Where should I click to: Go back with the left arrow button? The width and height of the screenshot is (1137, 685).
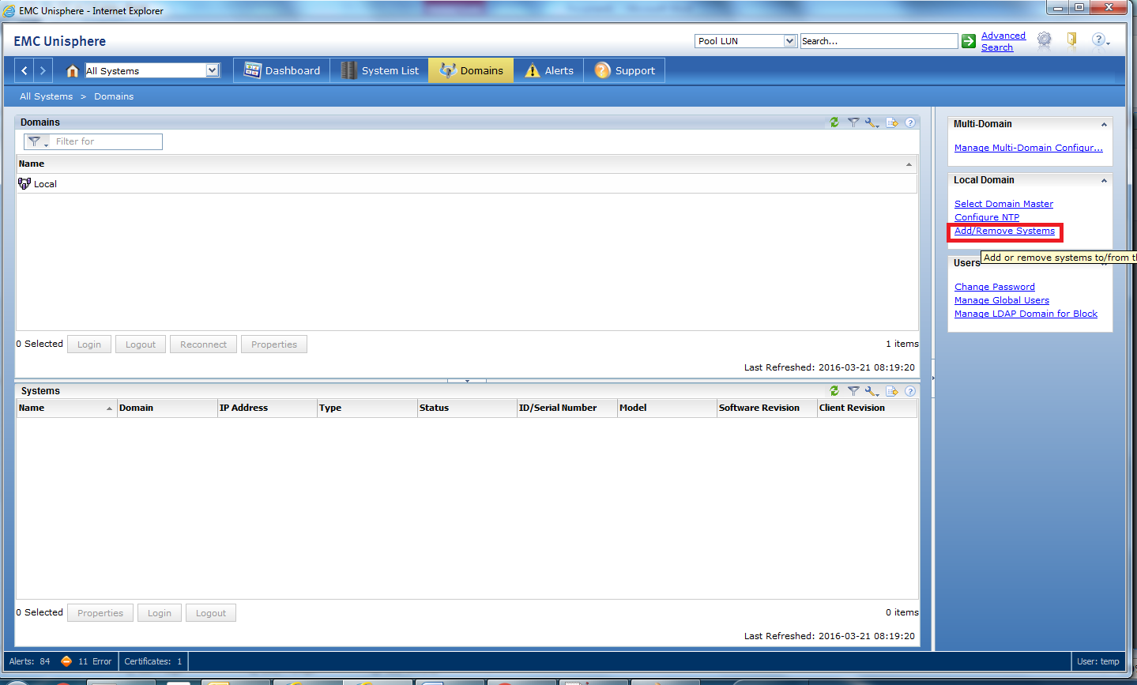[24, 70]
